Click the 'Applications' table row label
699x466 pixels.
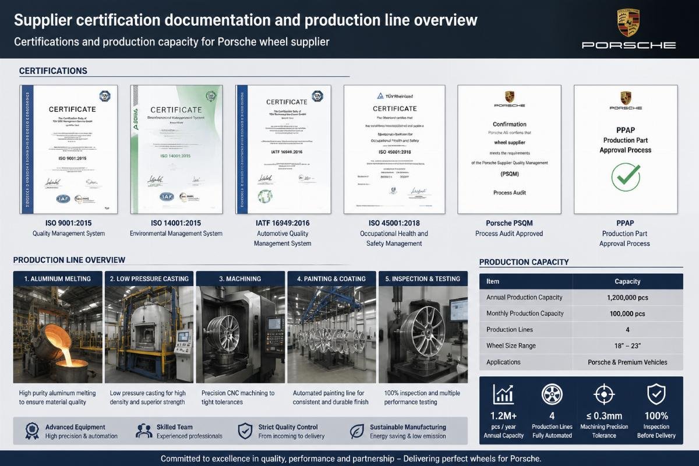(x=503, y=362)
